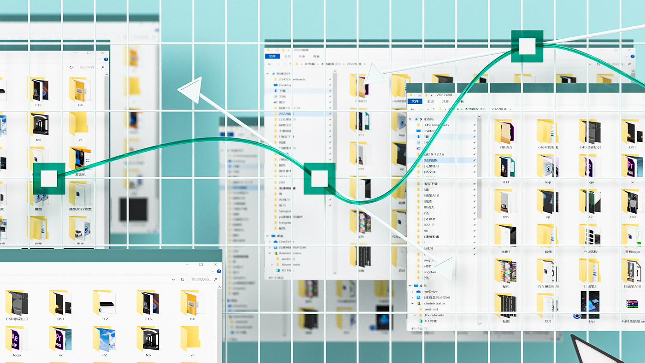This screenshot has height=363, width=645.
Task: Select the logo folder in the bottom-left window
Action: tap(17, 342)
